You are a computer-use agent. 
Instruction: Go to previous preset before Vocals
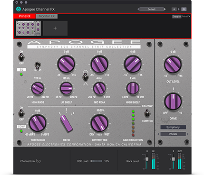[158, 134]
